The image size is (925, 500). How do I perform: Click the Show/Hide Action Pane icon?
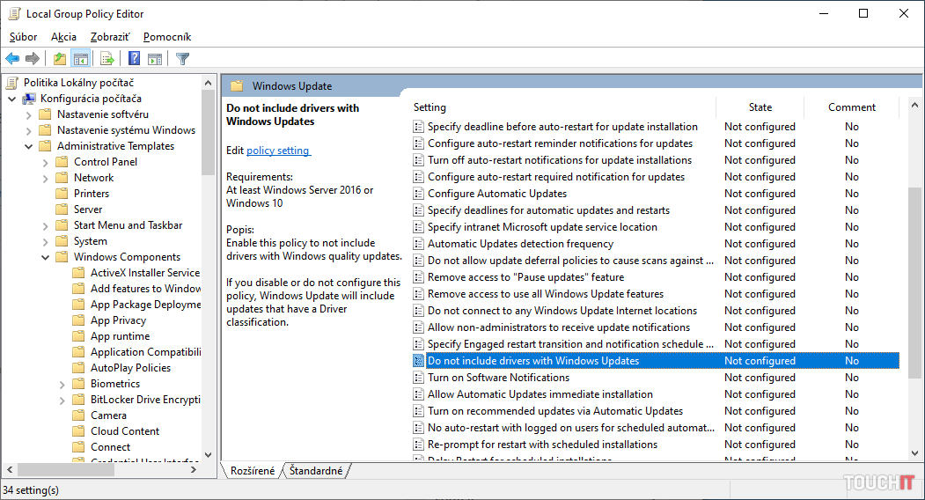155,59
